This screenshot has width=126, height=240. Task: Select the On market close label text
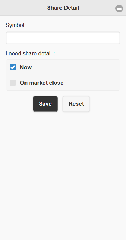(x=42, y=83)
